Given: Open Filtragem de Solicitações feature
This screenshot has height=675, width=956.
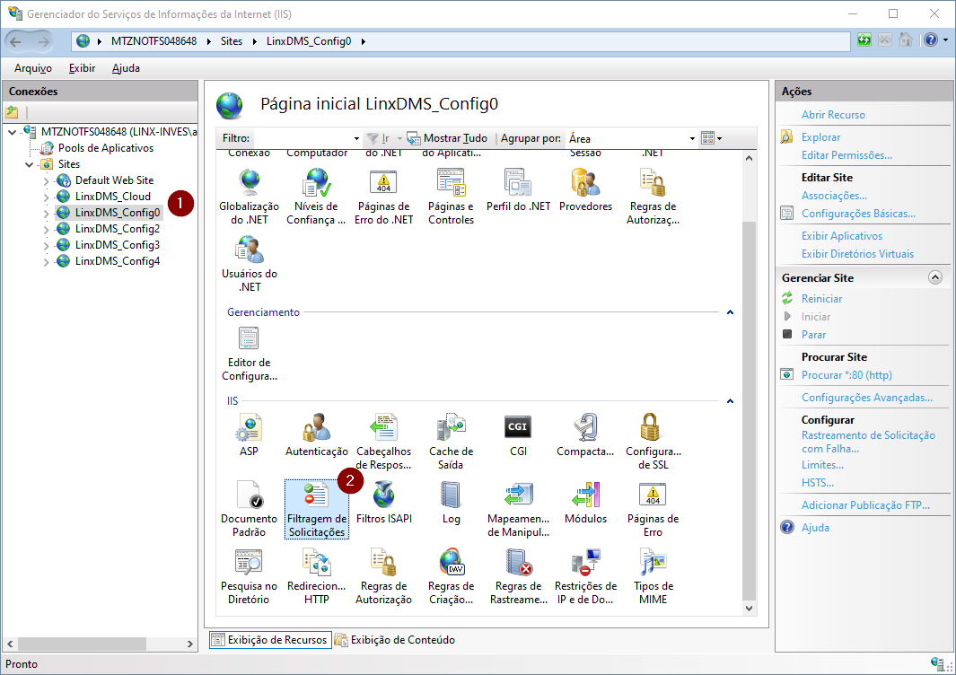Looking at the screenshot, I should pyautogui.click(x=317, y=509).
